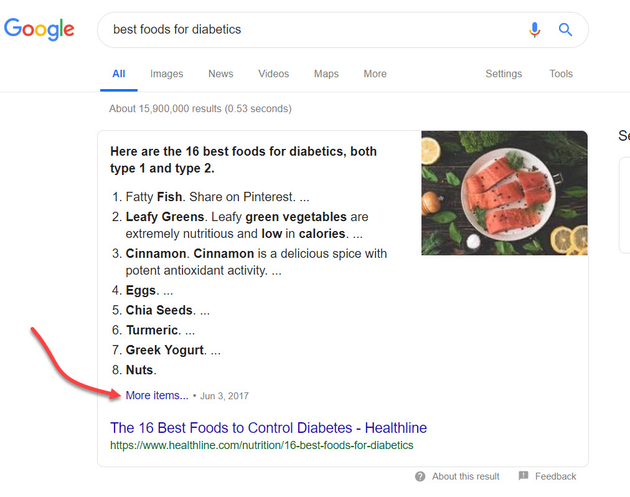
Task: Go to the Maps tab
Action: 326,73
